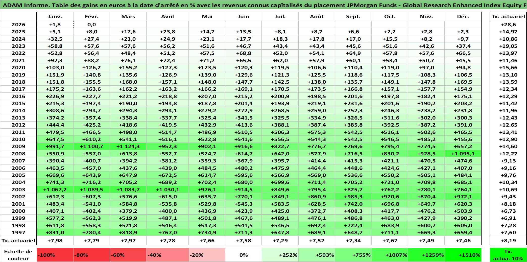Select the 'Tx. actuariel' column header on right
The width and height of the screenshot is (527, 262).
508,16
